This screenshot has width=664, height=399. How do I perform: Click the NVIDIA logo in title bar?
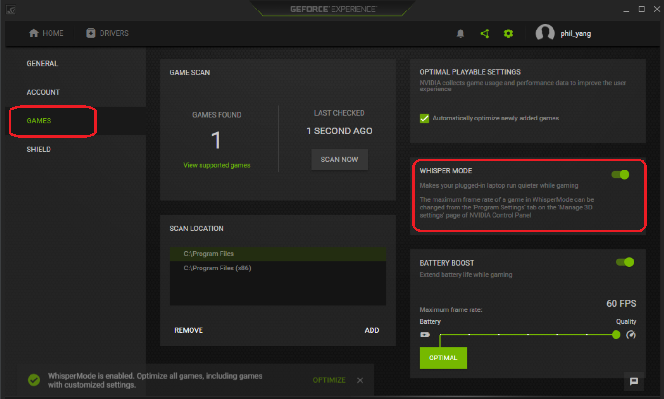11,10
